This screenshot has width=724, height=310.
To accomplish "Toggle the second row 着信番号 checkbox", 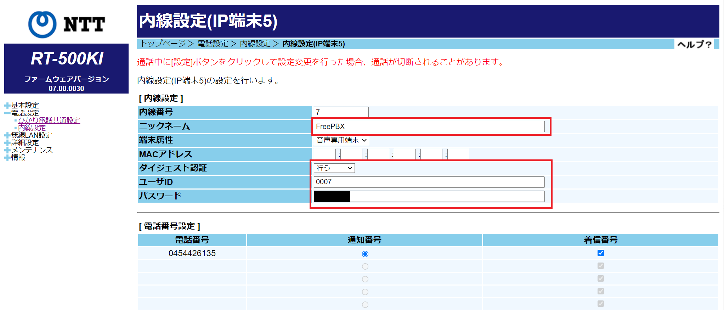I will click(600, 266).
